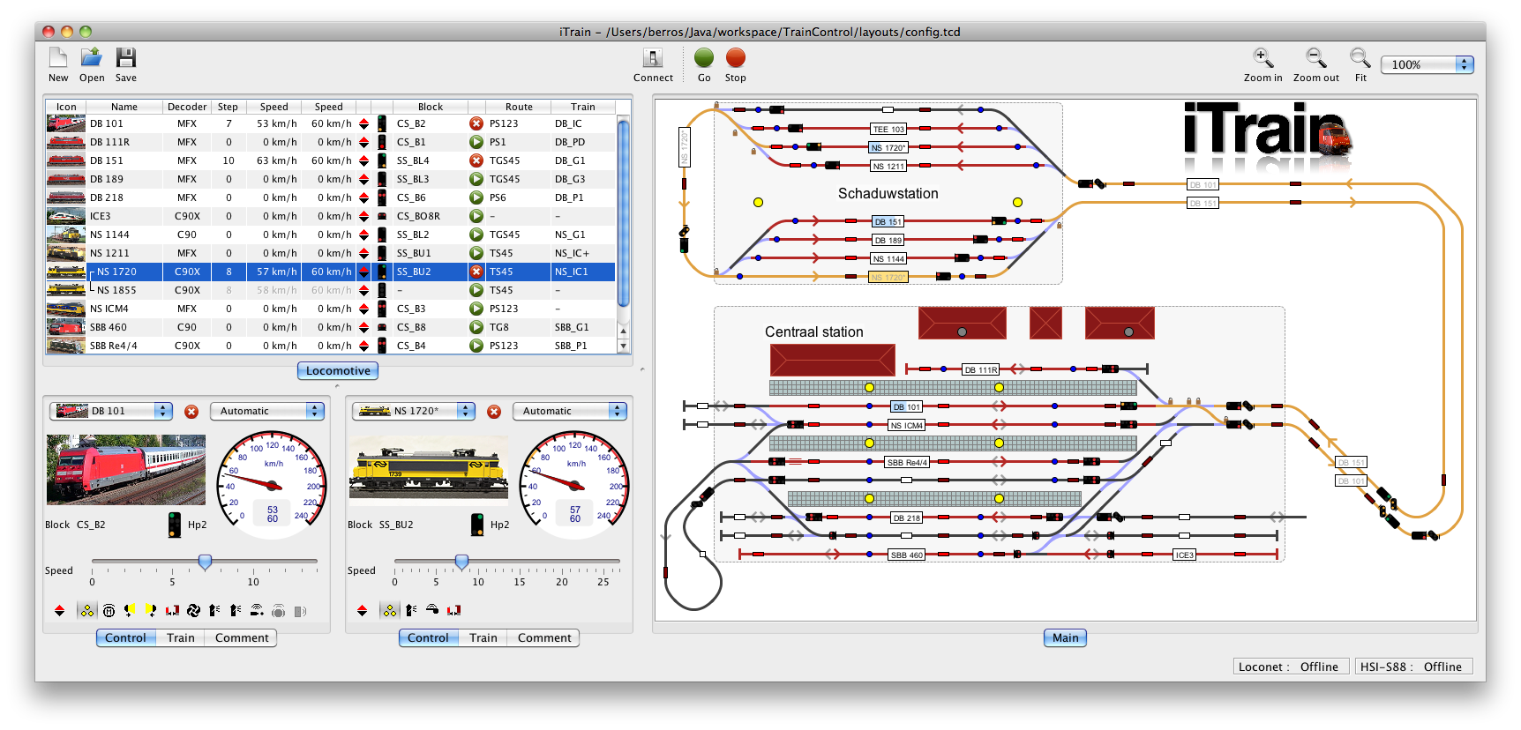Toggle headlights function for DB 101
1521x730 pixels.
pyautogui.click(x=86, y=610)
